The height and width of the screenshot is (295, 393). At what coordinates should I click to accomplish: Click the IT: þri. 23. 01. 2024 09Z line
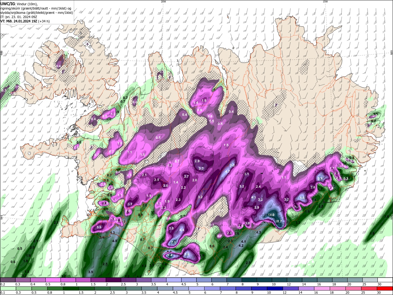[19, 17]
